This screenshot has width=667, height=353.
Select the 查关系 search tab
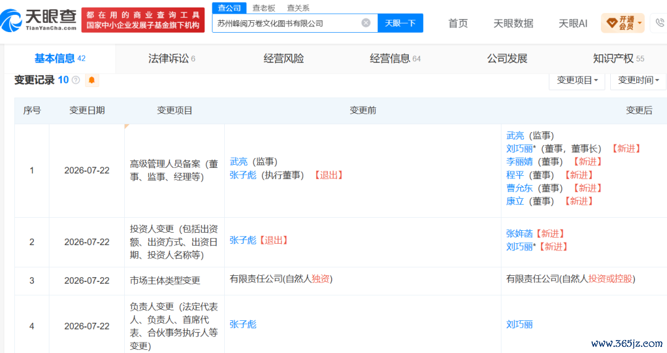(x=298, y=8)
